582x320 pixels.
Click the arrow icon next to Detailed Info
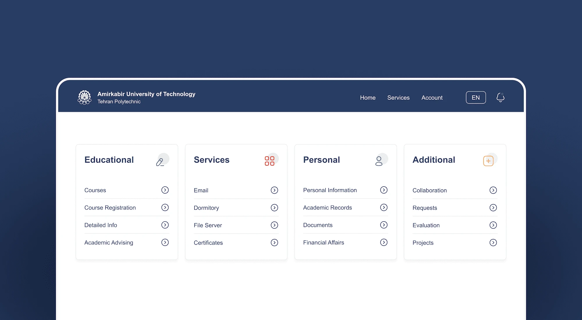coord(165,225)
